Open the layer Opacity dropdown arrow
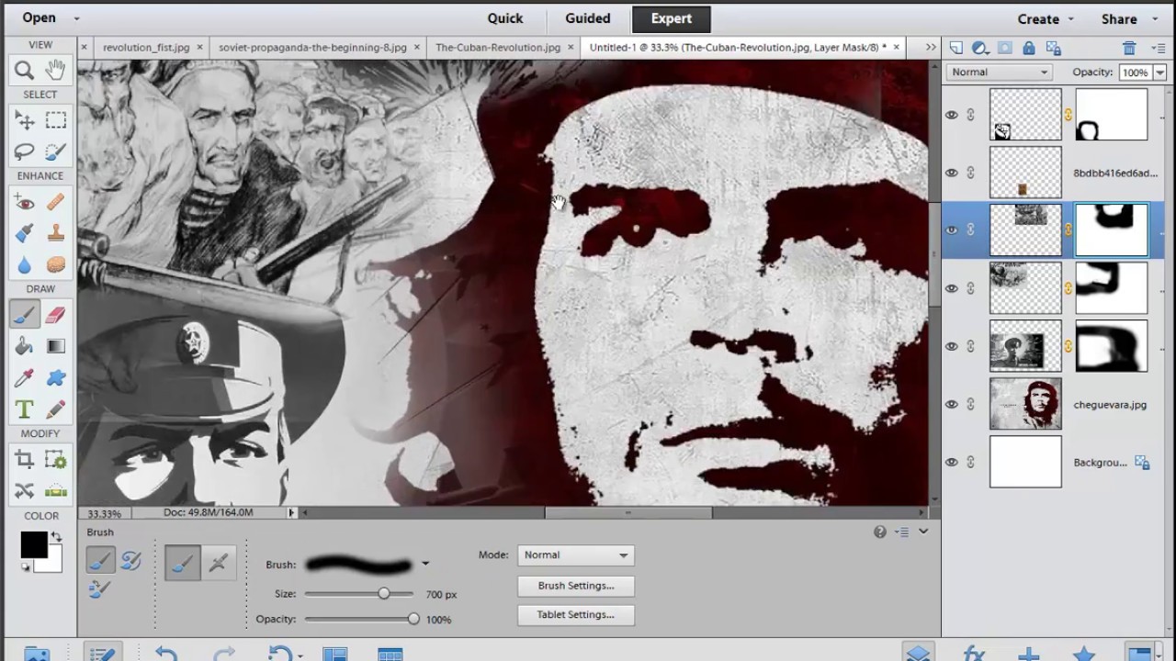Viewport: 1176px width, 661px height. pos(1160,72)
